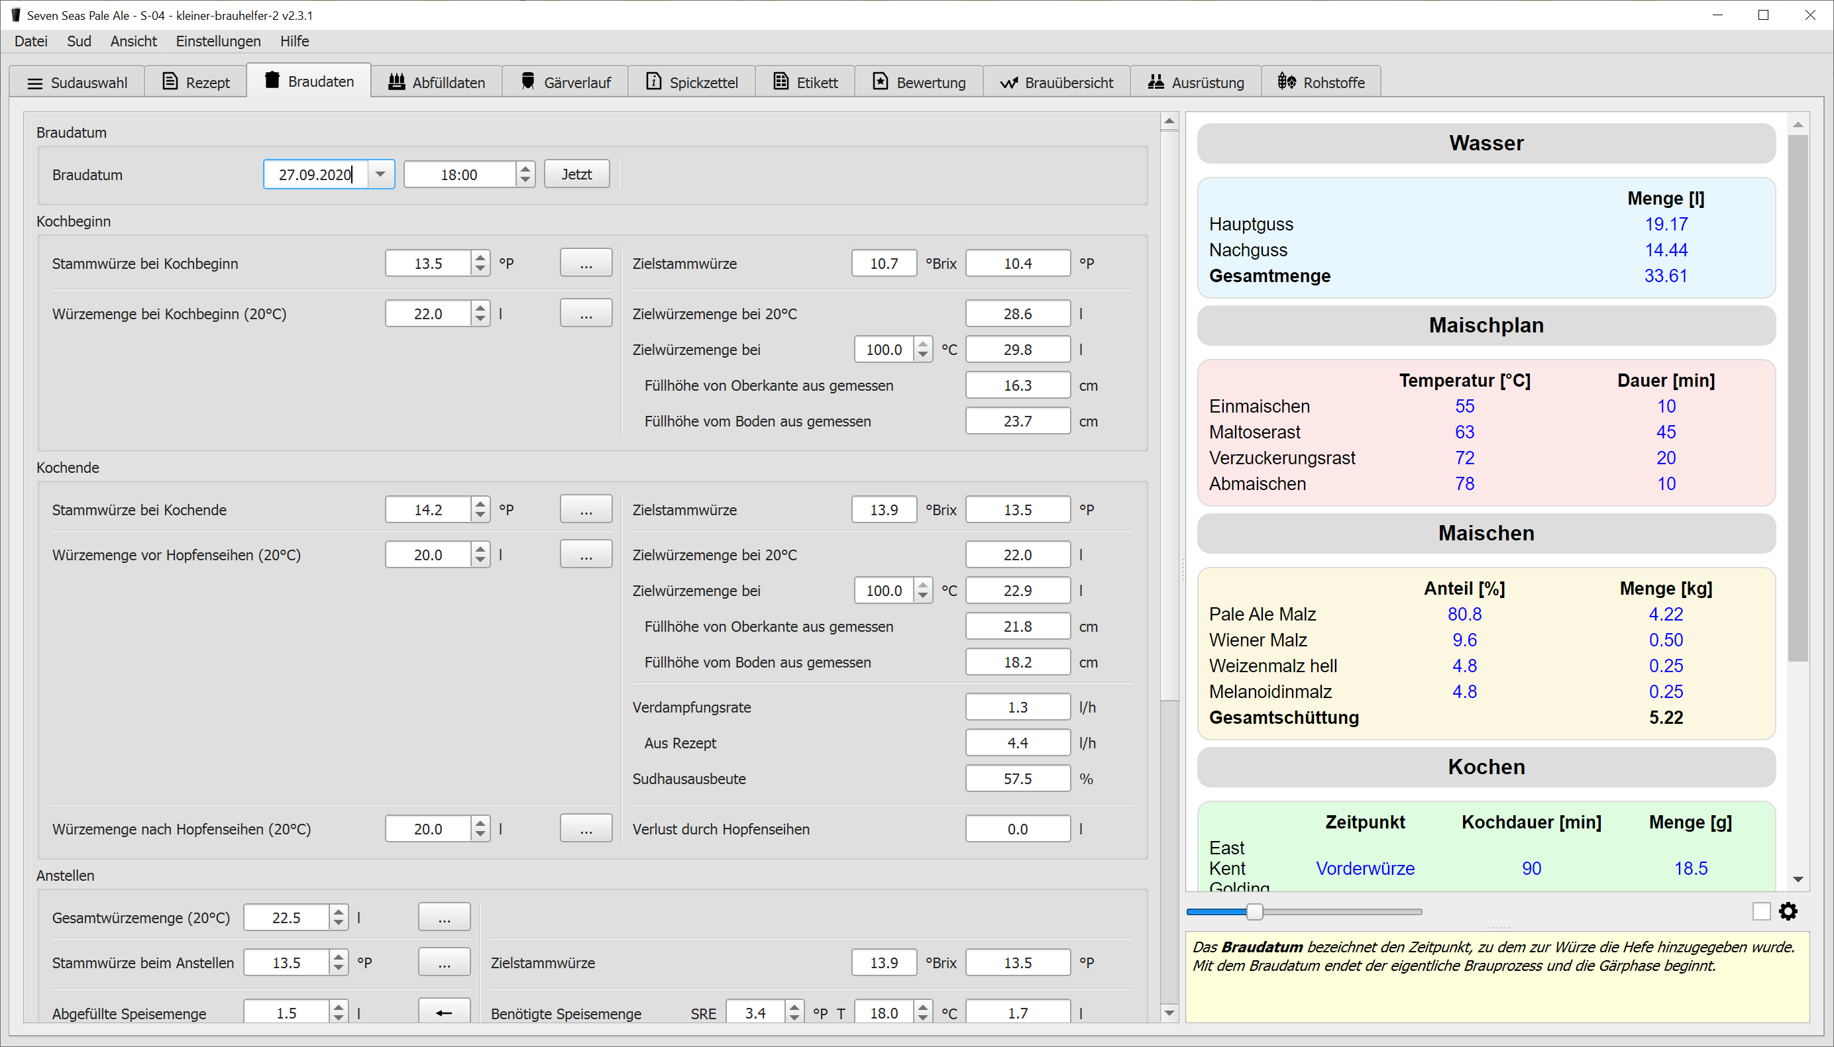Click the Abfülldaten bottles icon

(x=396, y=81)
